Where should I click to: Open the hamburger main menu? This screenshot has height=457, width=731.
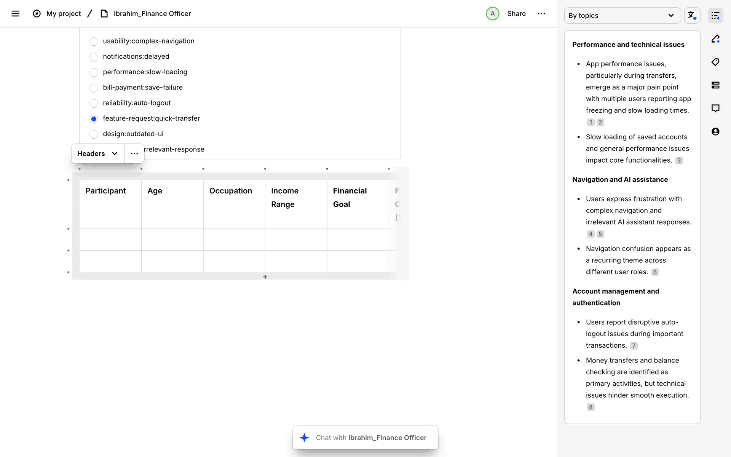point(15,14)
